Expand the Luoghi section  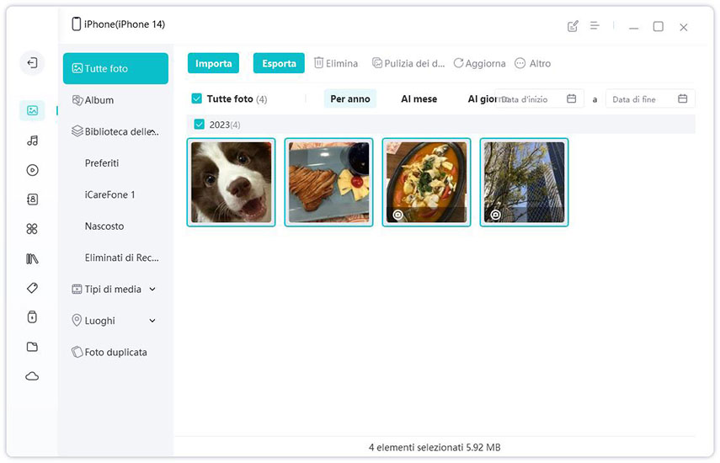pos(152,321)
